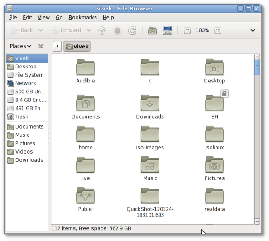Screen dimensions: 269x241
Task: Click the path bar left arrow button
Action: click(58, 46)
